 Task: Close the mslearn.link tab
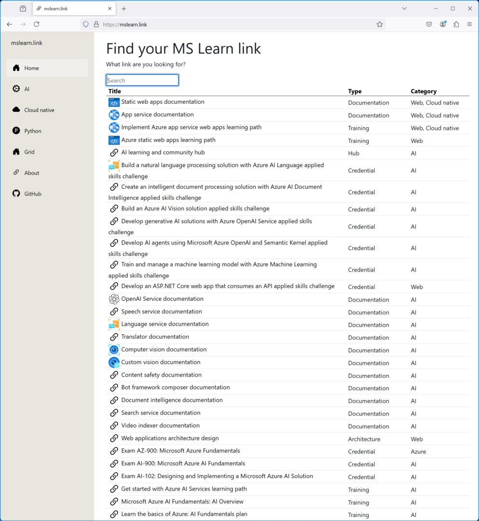[x=109, y=9]
